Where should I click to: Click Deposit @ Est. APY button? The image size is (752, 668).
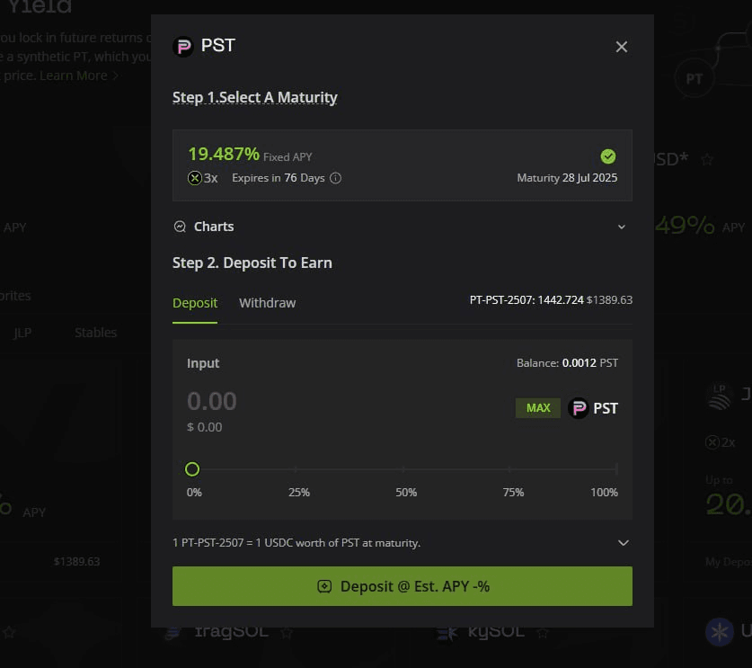click(x=402, y=586)
